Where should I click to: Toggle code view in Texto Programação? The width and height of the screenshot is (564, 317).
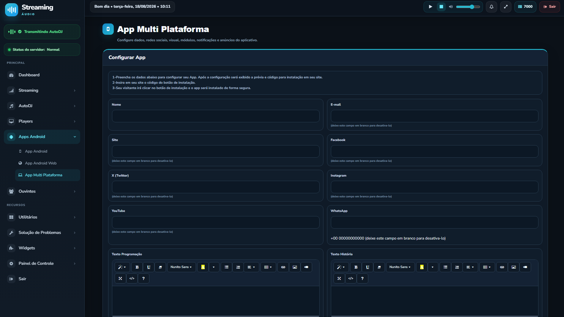tap(132, 278)
